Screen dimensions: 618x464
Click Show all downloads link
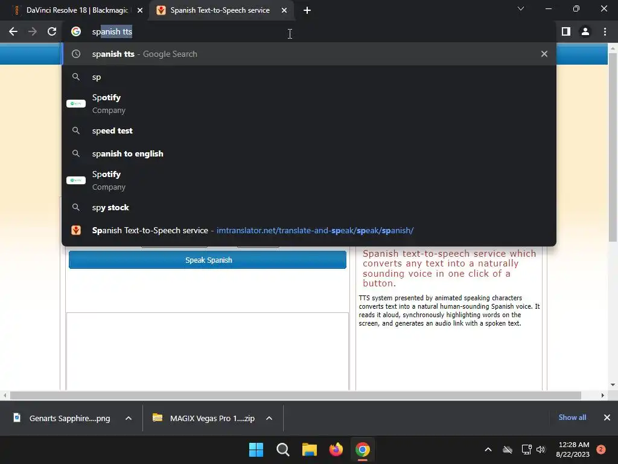572,417
